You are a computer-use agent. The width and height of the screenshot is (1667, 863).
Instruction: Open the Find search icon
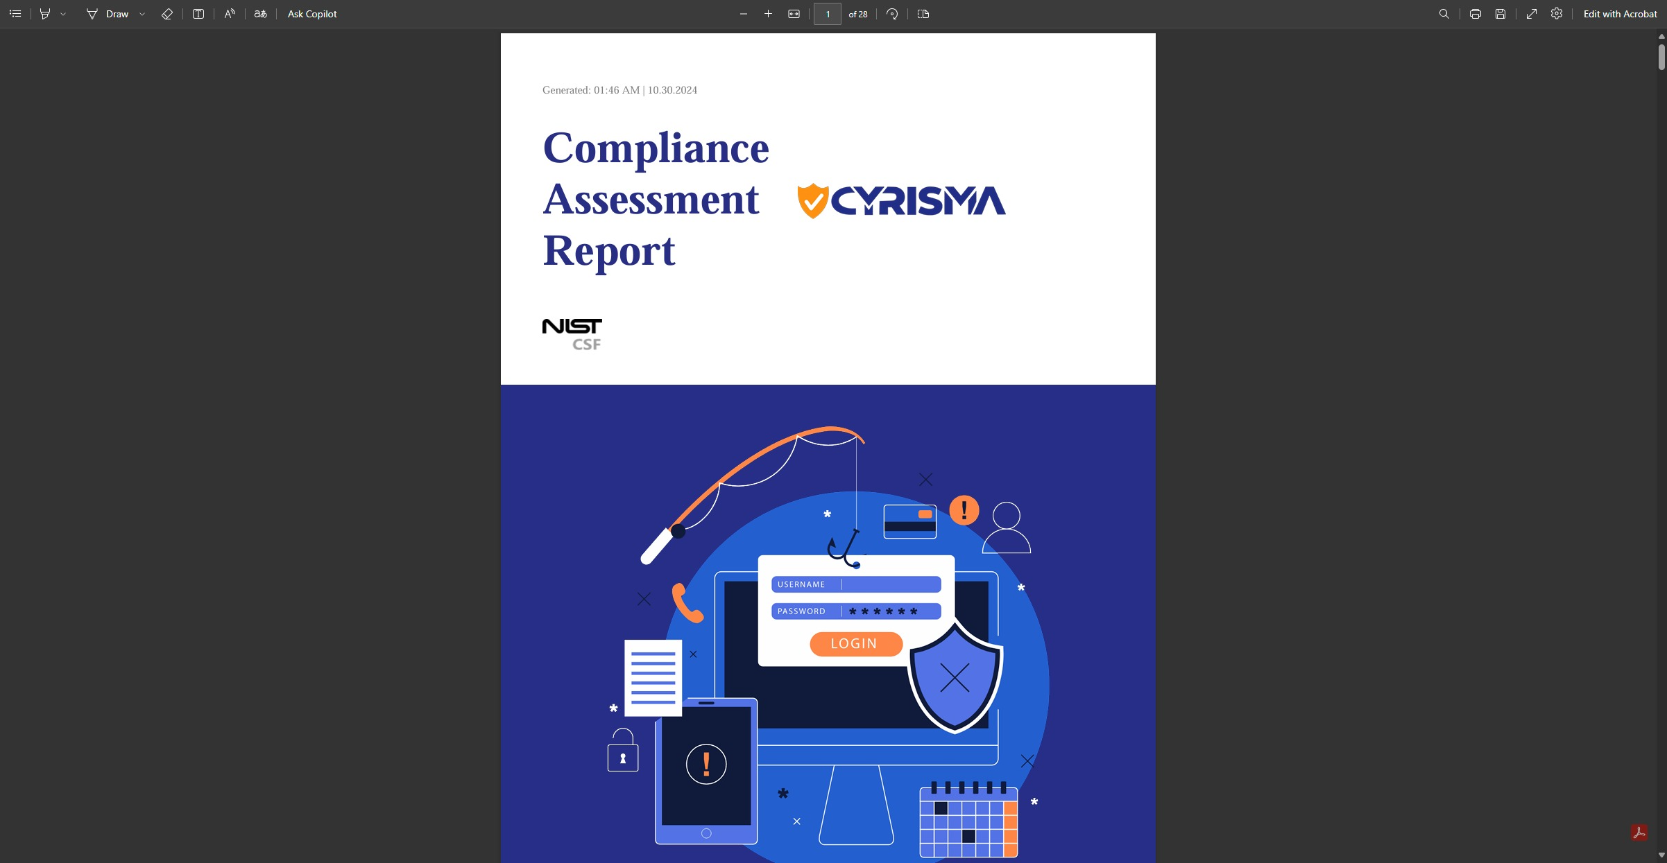(1444, 14)
